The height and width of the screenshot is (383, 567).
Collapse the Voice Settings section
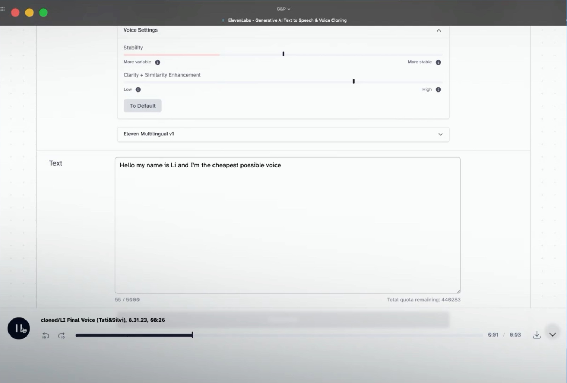point(438,30)
